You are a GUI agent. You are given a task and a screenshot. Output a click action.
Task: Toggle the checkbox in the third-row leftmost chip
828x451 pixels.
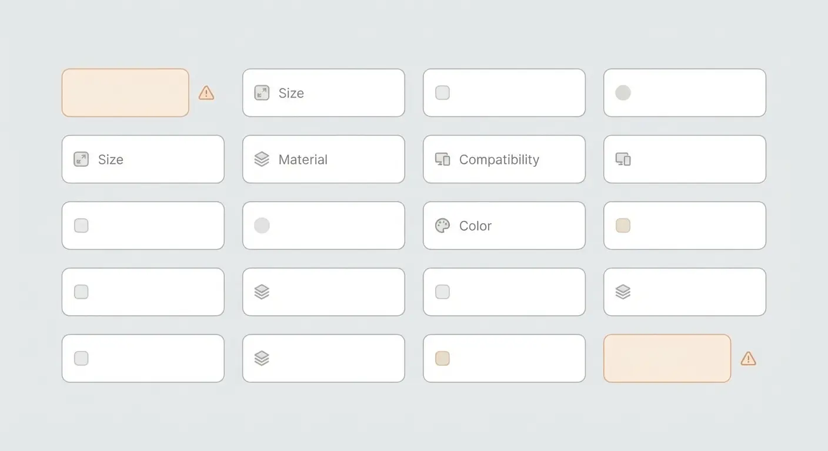pyautogui.click(x=81, y=225)
